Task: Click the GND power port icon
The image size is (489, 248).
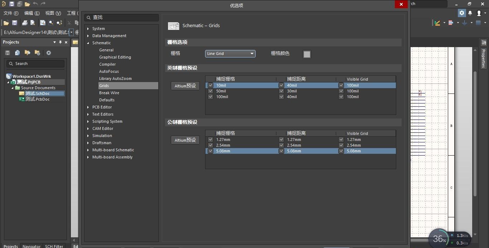Action: 464,23
